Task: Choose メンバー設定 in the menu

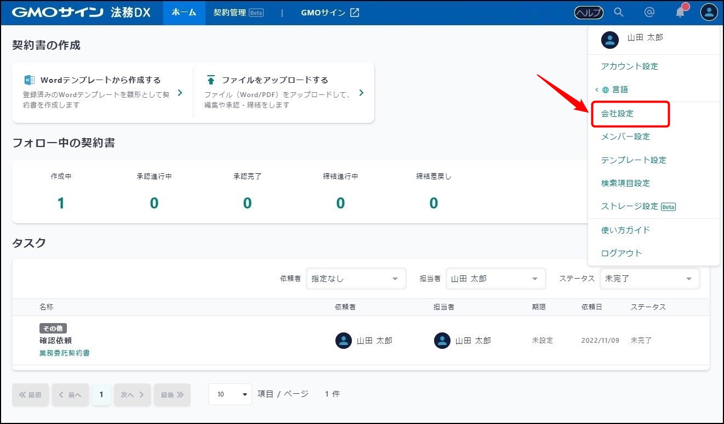Action: [x=625, y=137]
